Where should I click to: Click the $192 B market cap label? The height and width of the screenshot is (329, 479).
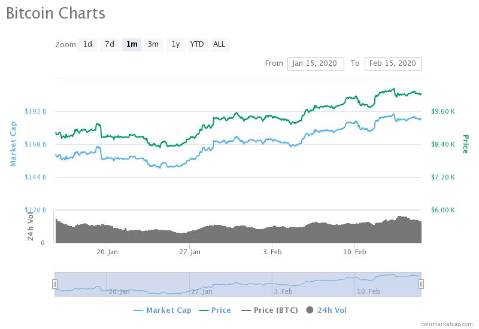pos(35,111)
